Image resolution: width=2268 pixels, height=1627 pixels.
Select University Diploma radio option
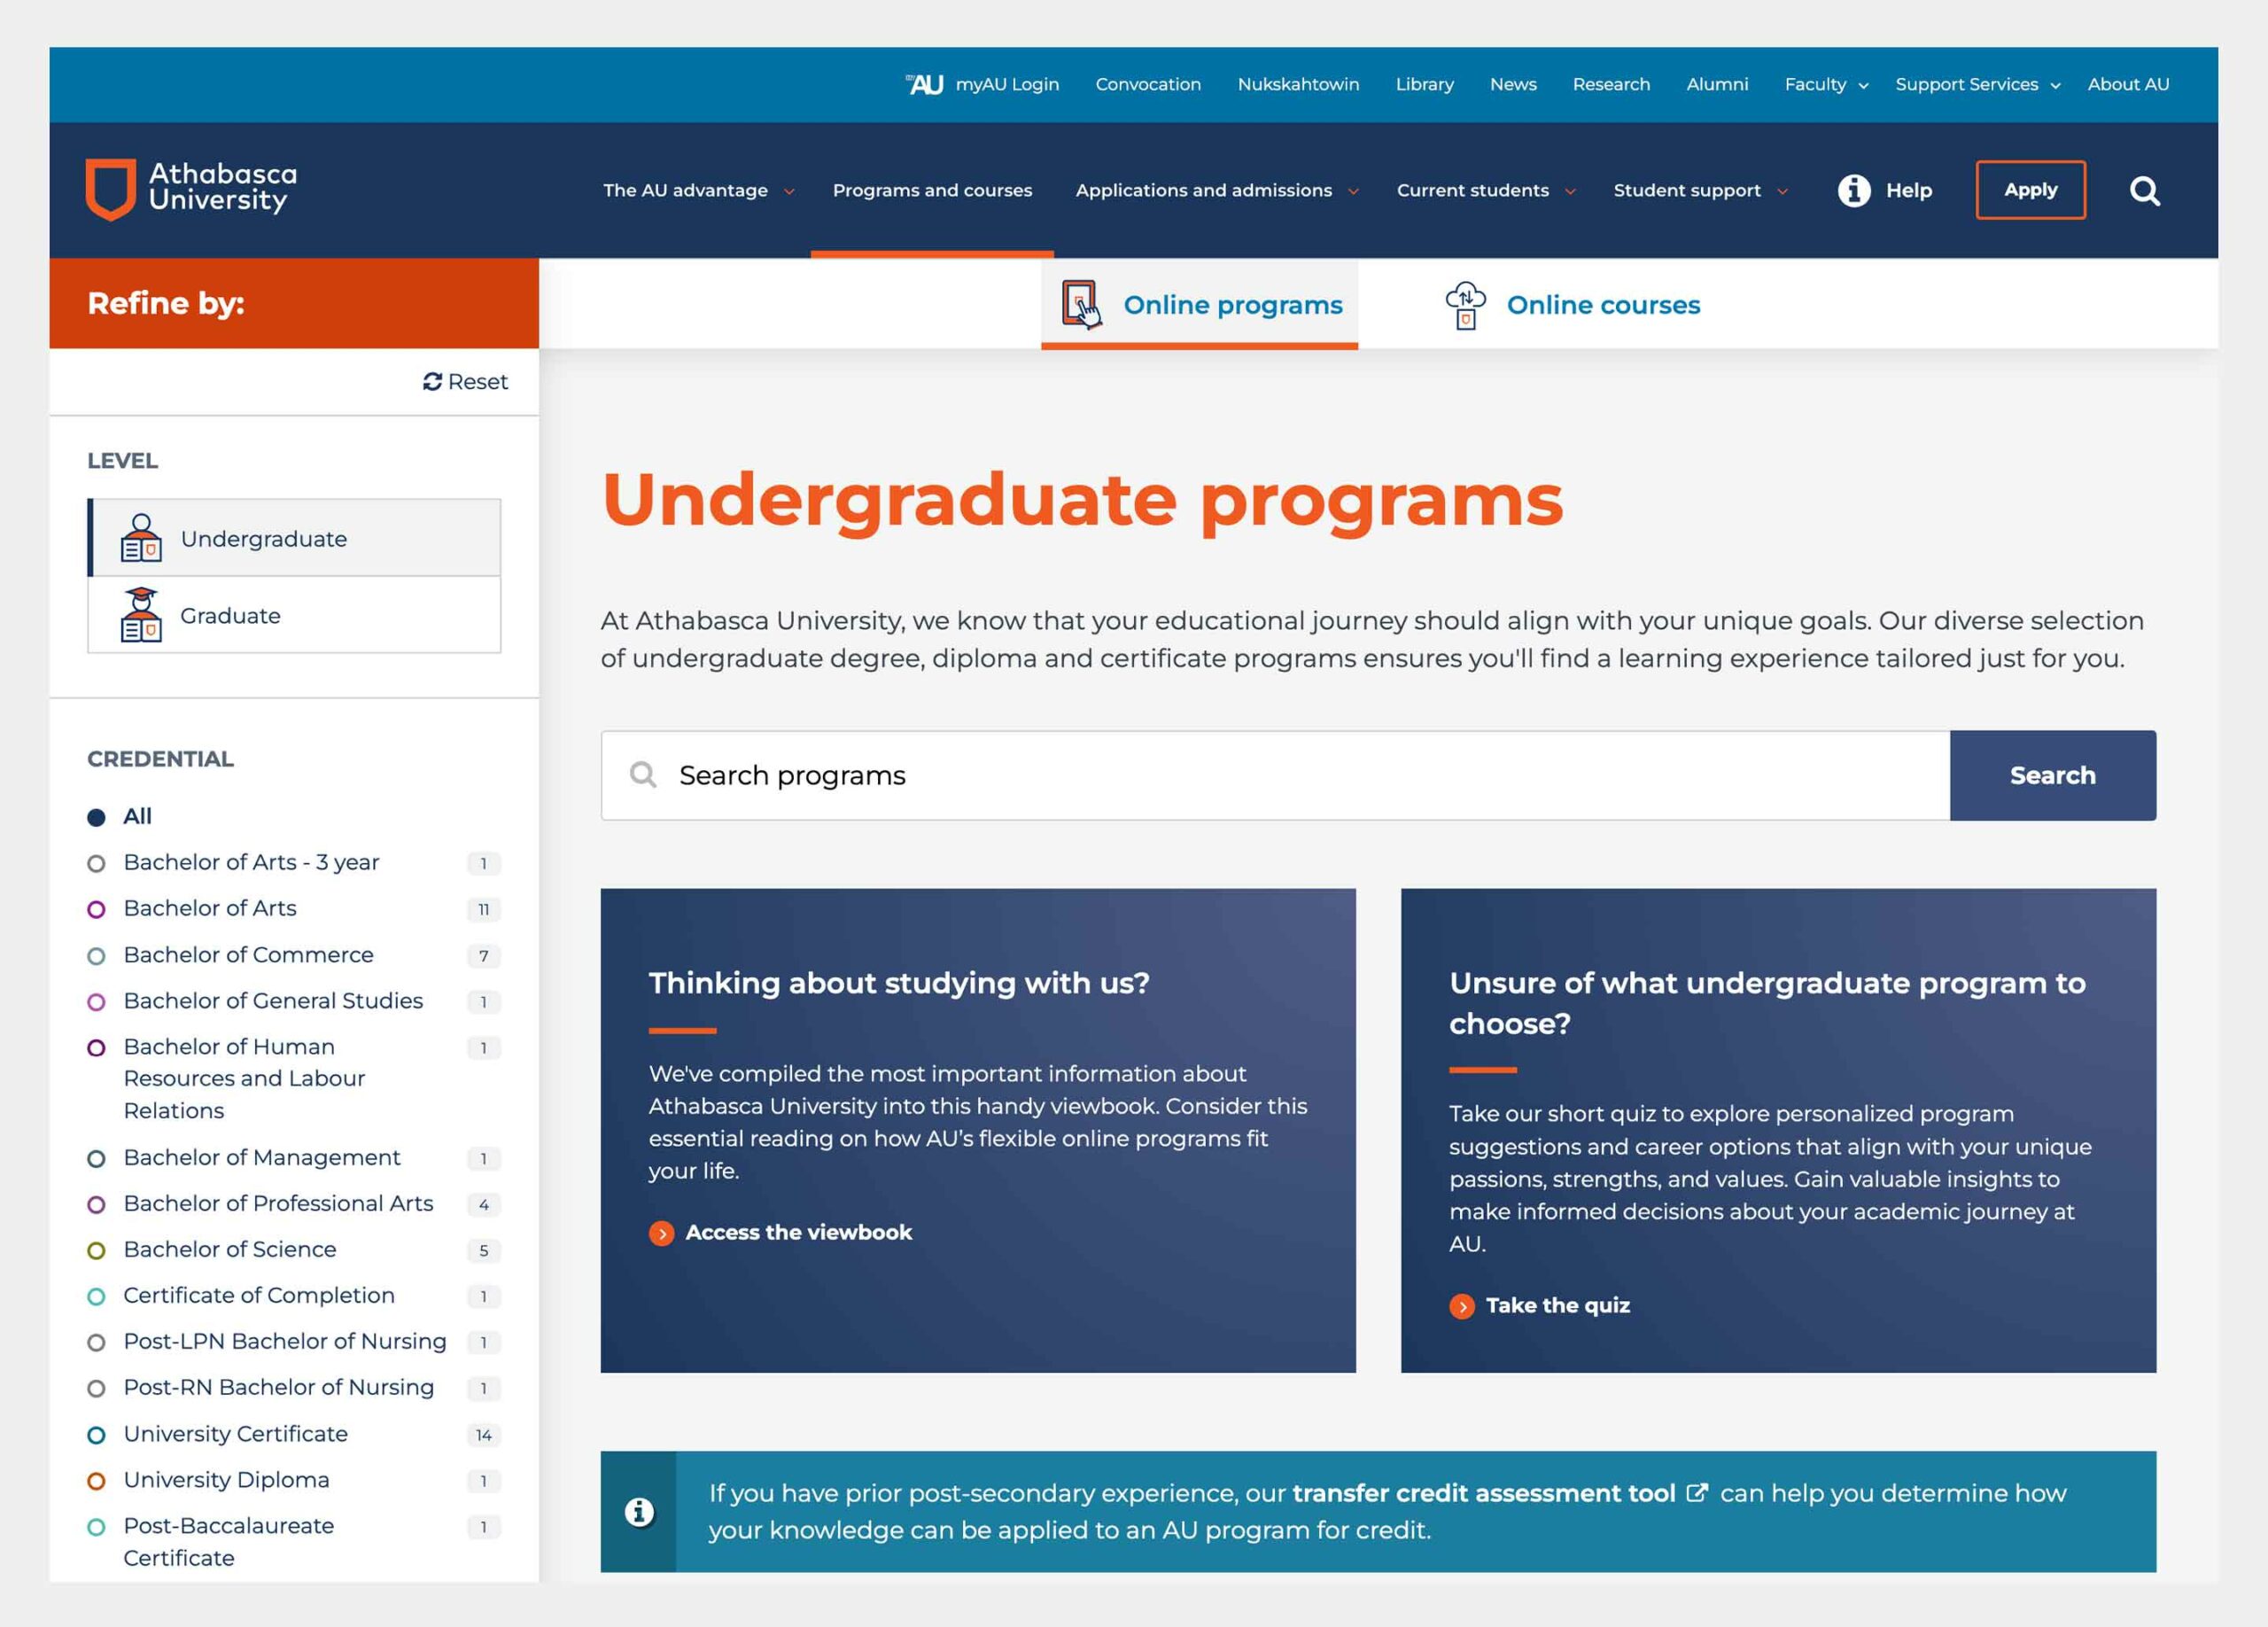(96, 1481)
